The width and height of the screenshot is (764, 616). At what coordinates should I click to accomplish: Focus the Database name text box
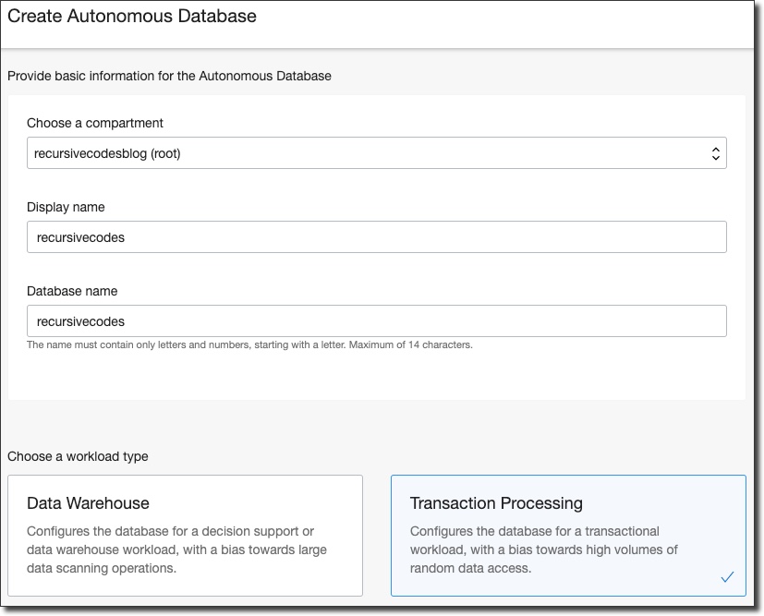click(376, 321)
